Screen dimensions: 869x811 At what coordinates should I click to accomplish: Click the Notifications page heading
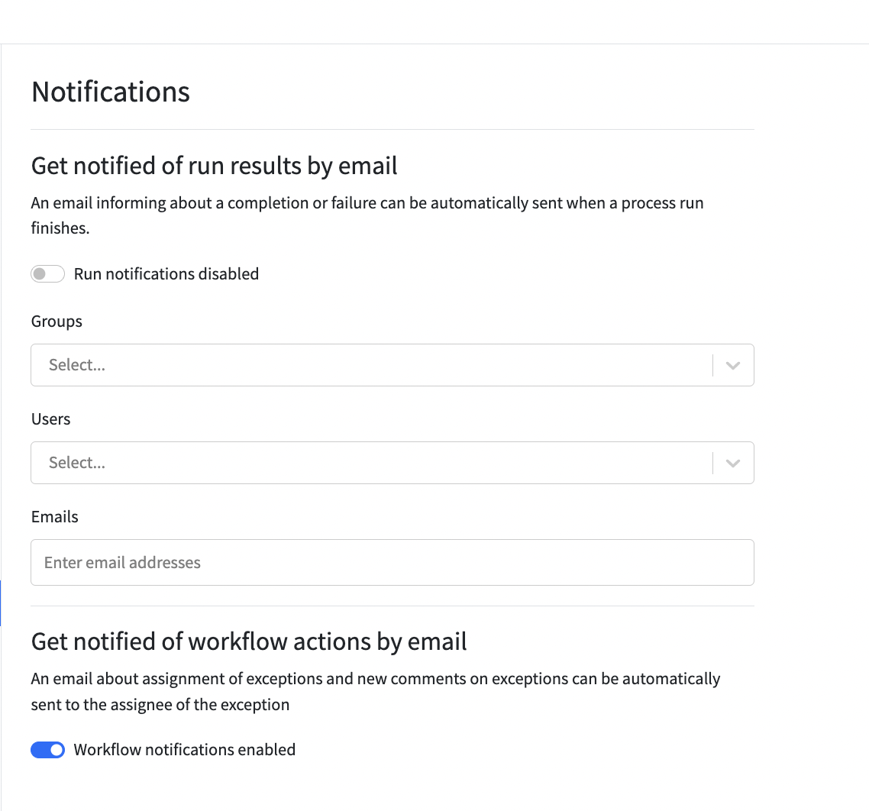click(111, 92)
